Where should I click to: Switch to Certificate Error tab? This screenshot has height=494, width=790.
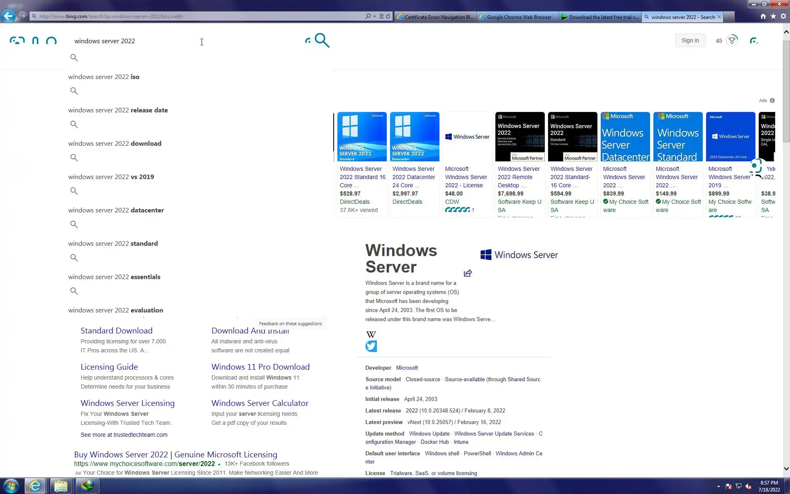pyautogui.click(x=436, y=17)
